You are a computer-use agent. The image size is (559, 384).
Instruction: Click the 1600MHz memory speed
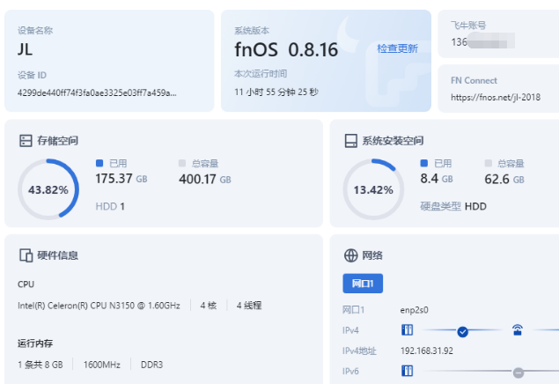(101, 365)
